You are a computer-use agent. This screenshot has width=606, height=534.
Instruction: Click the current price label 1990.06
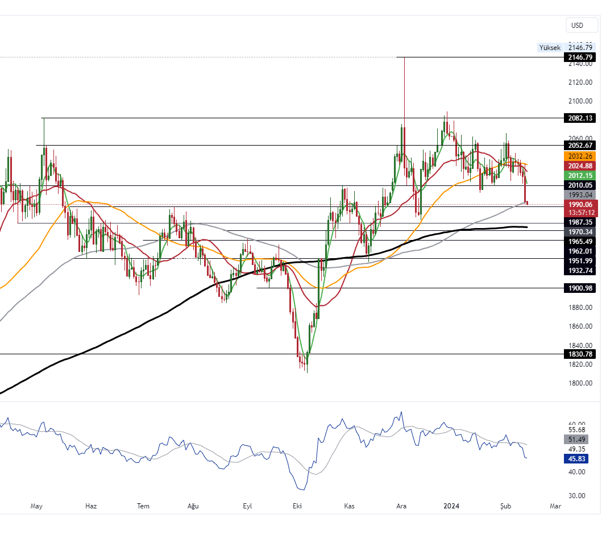[580, 205]
